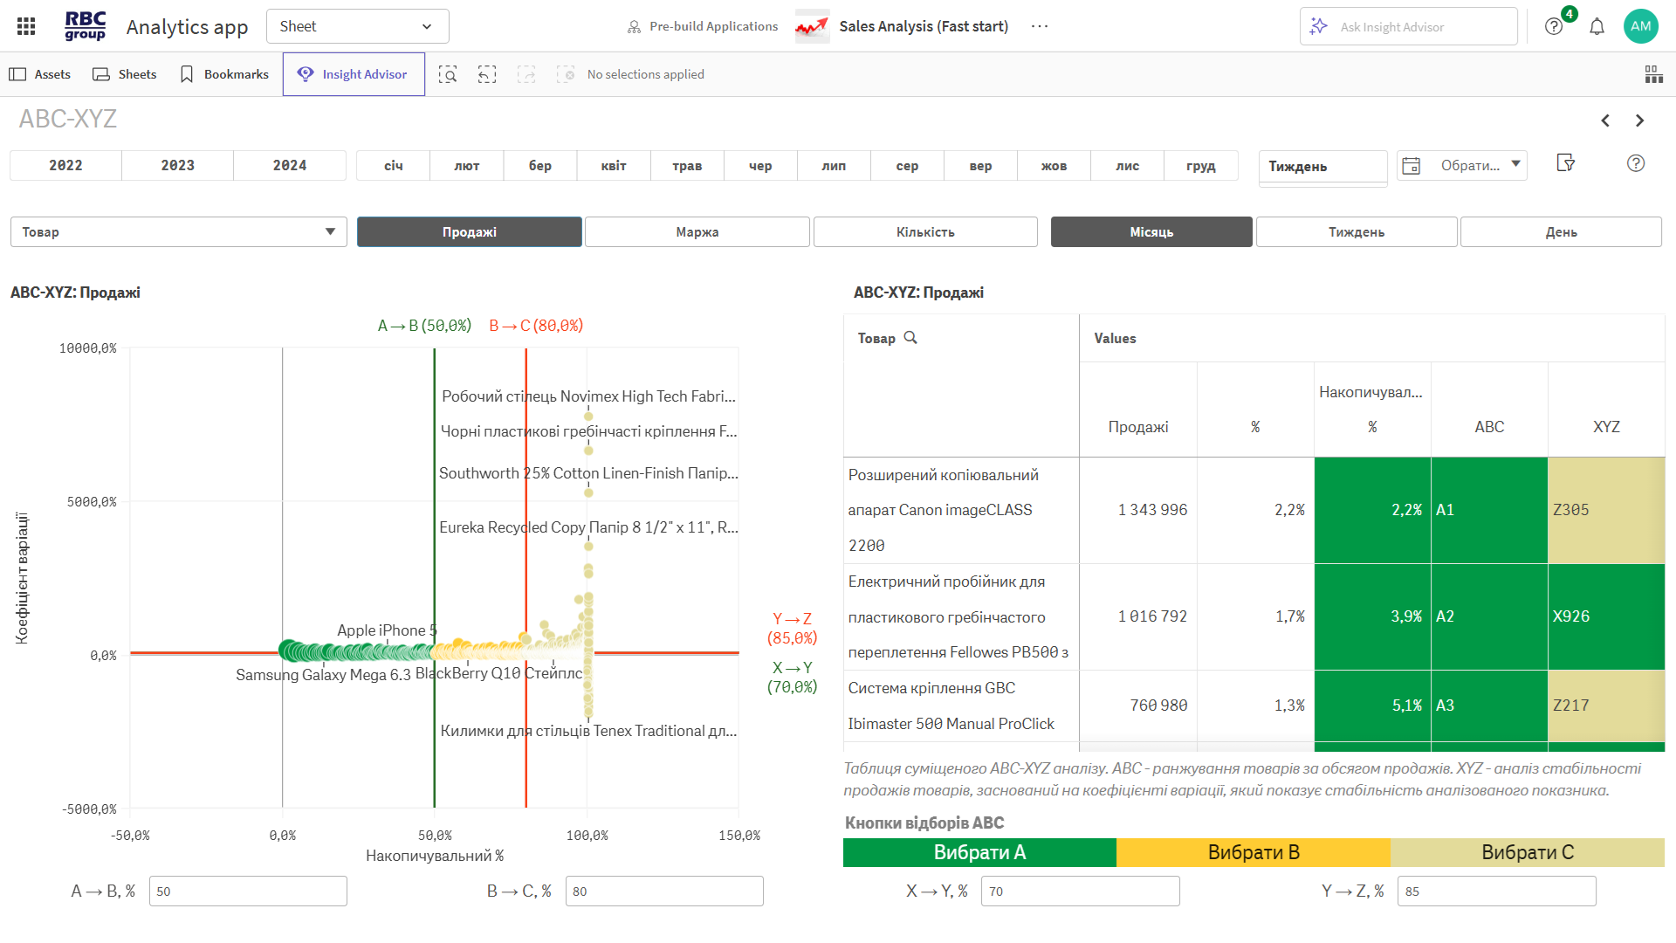
Task: Click the step back selections icon
Action: coord(487,75)
